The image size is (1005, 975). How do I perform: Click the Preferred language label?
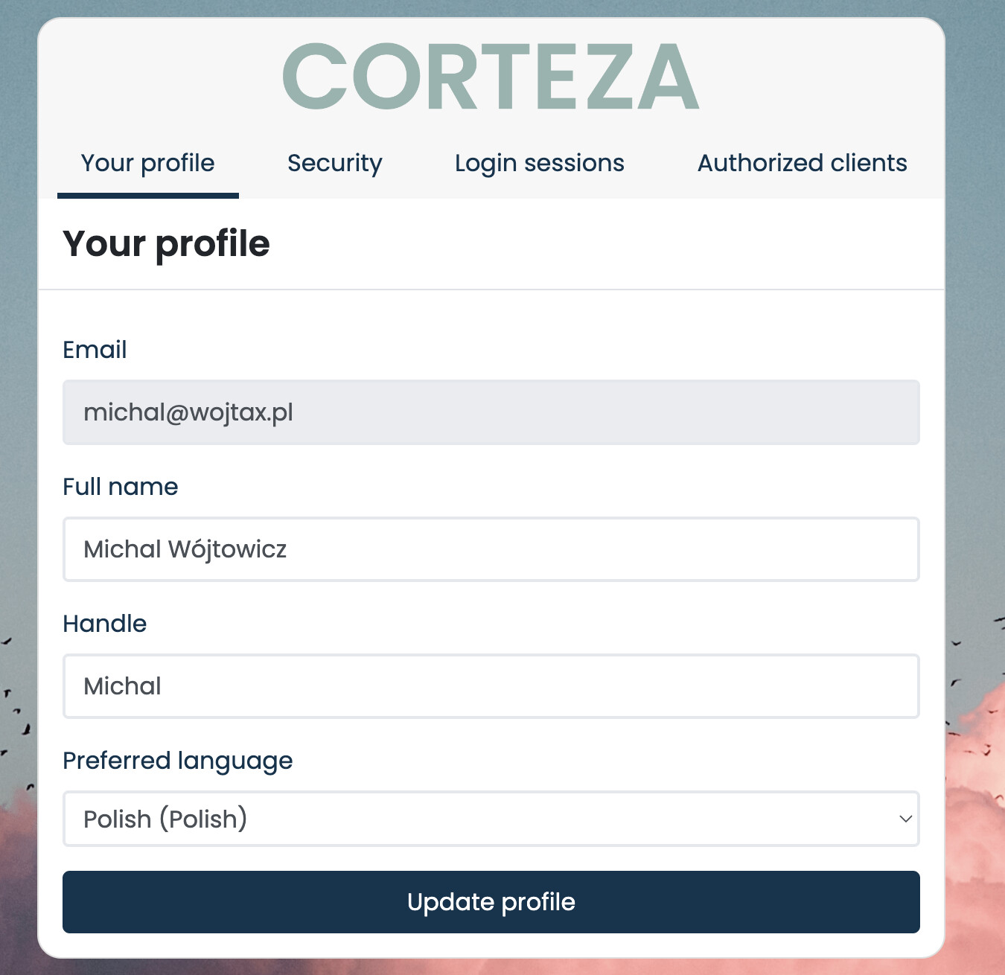pos(177,761)
